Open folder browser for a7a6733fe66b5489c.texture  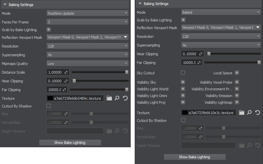(109, 98)
